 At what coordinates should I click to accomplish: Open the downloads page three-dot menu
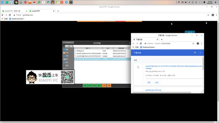point(200,53)
